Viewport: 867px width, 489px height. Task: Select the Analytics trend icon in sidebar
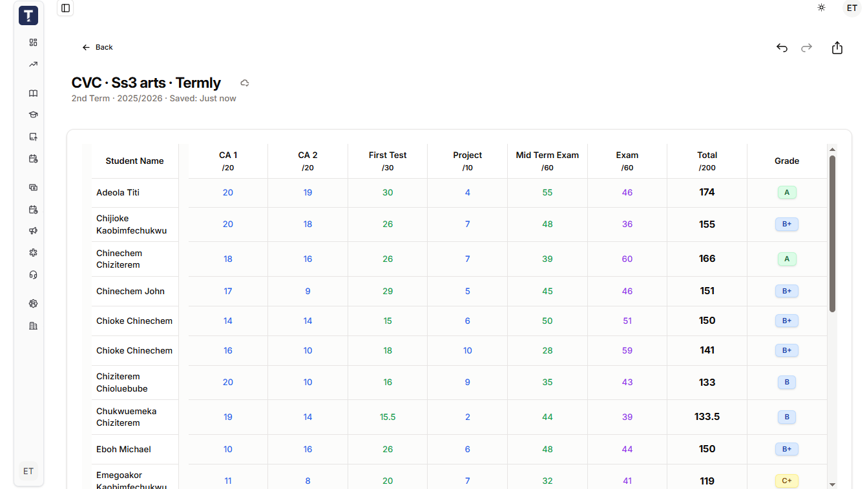click(33, 64)
